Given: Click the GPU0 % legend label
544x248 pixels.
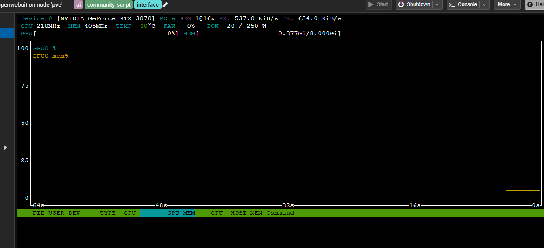Looking at the screenshot, I should 44,48.
